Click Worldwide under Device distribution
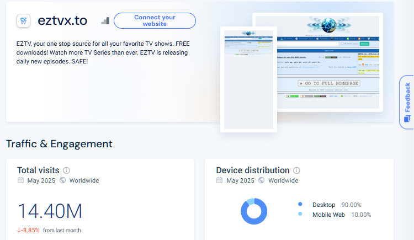 tap(283, 180)
